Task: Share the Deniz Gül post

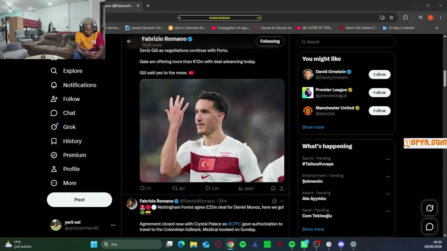Action: (281, 189)
